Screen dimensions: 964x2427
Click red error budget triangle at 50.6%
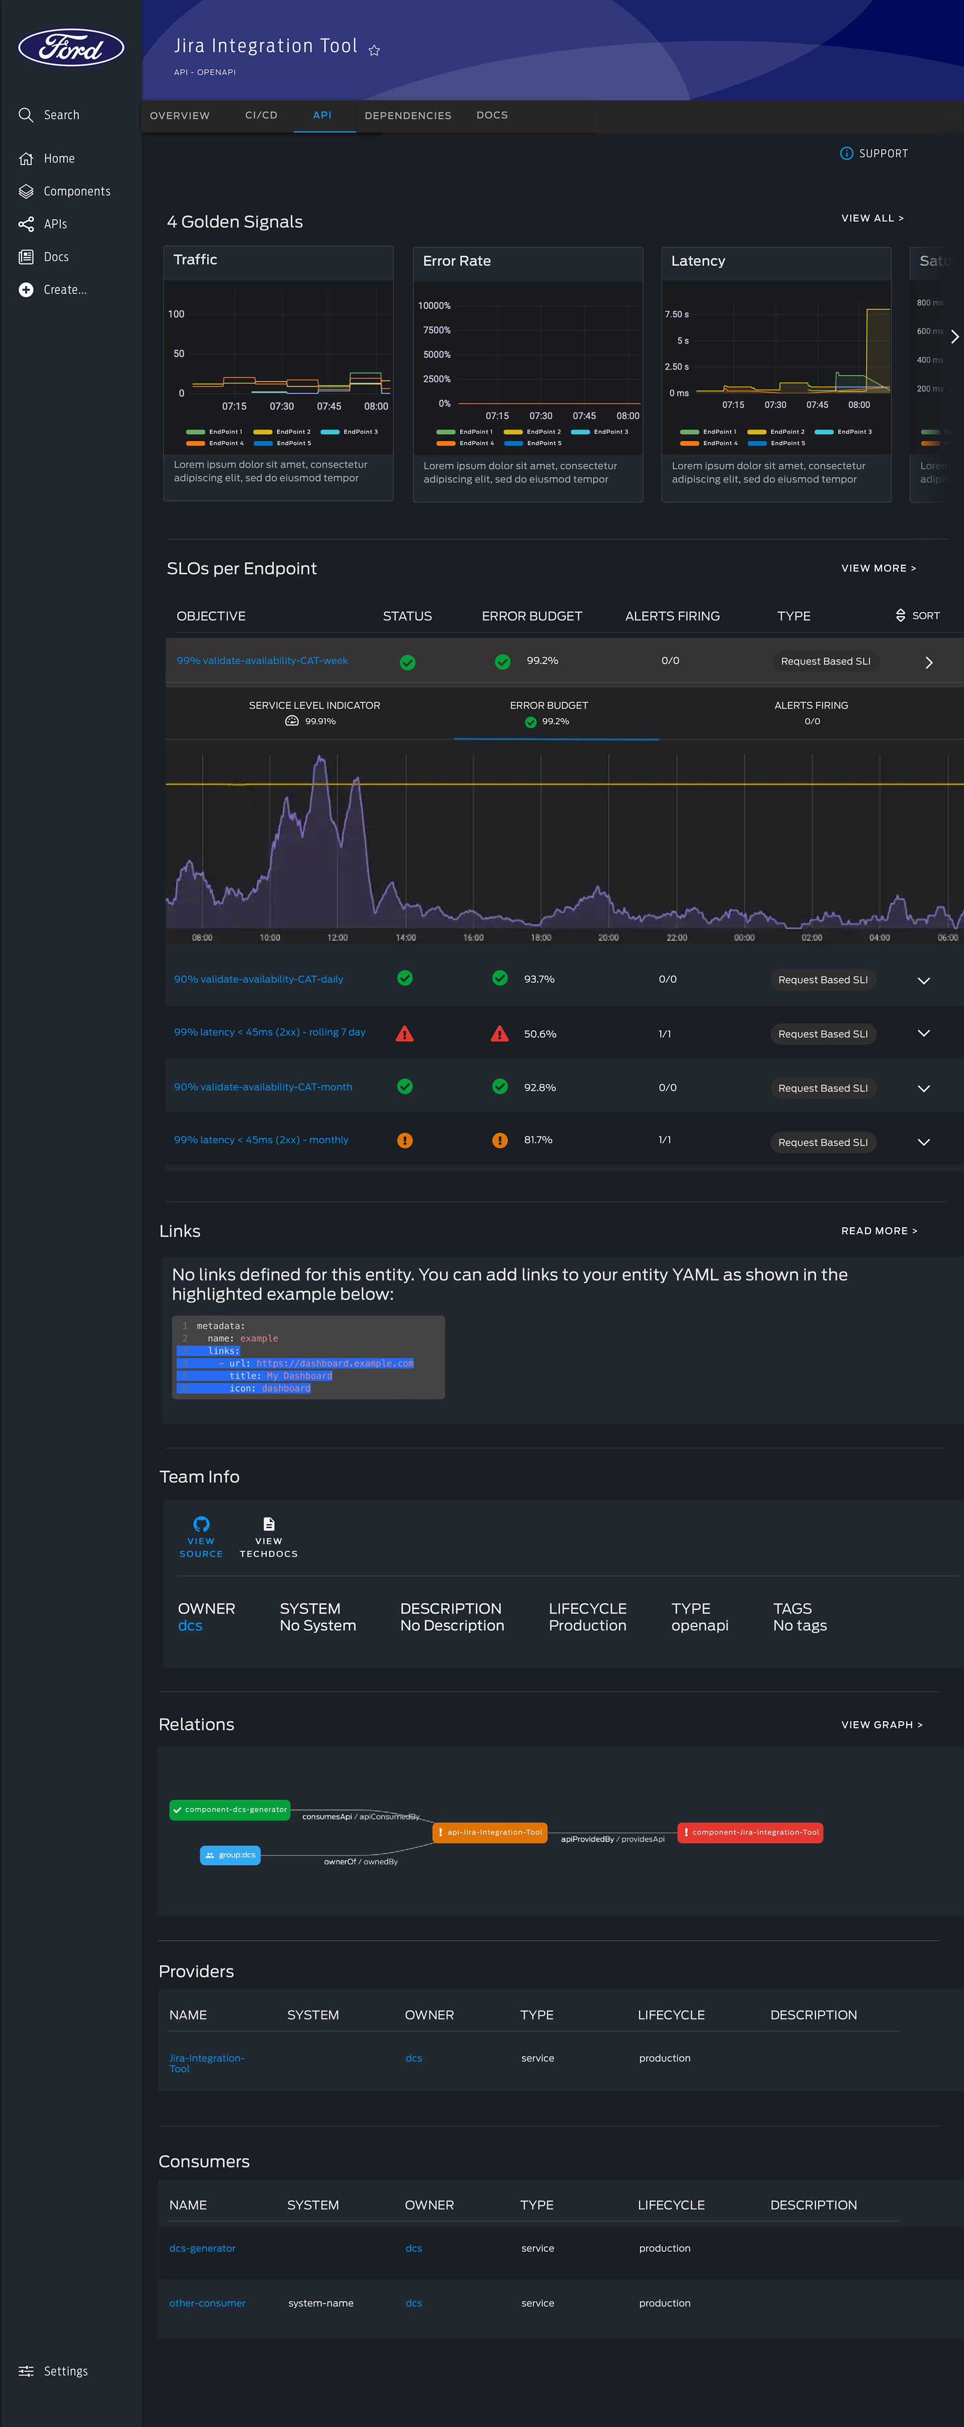point(500,1034)
